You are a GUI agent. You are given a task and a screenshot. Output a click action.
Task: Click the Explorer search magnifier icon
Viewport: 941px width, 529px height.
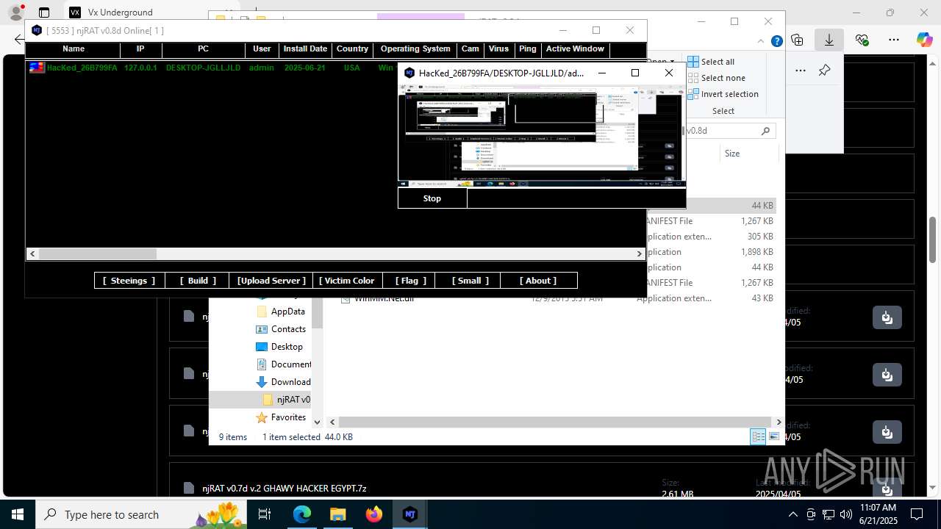click(x=765, y=131)
